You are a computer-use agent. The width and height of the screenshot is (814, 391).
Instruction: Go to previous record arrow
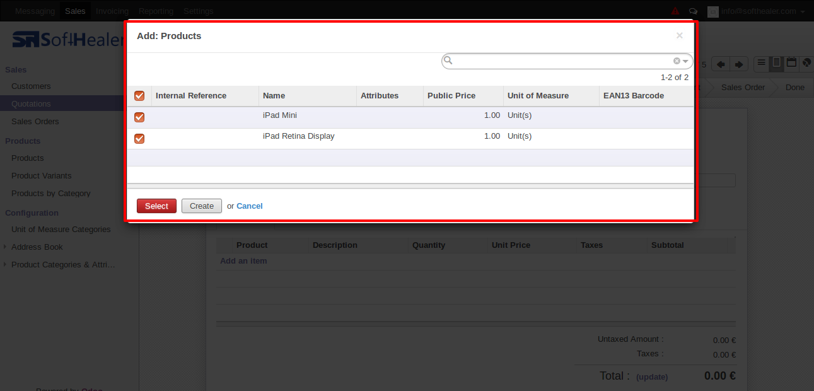coord(720,64)
